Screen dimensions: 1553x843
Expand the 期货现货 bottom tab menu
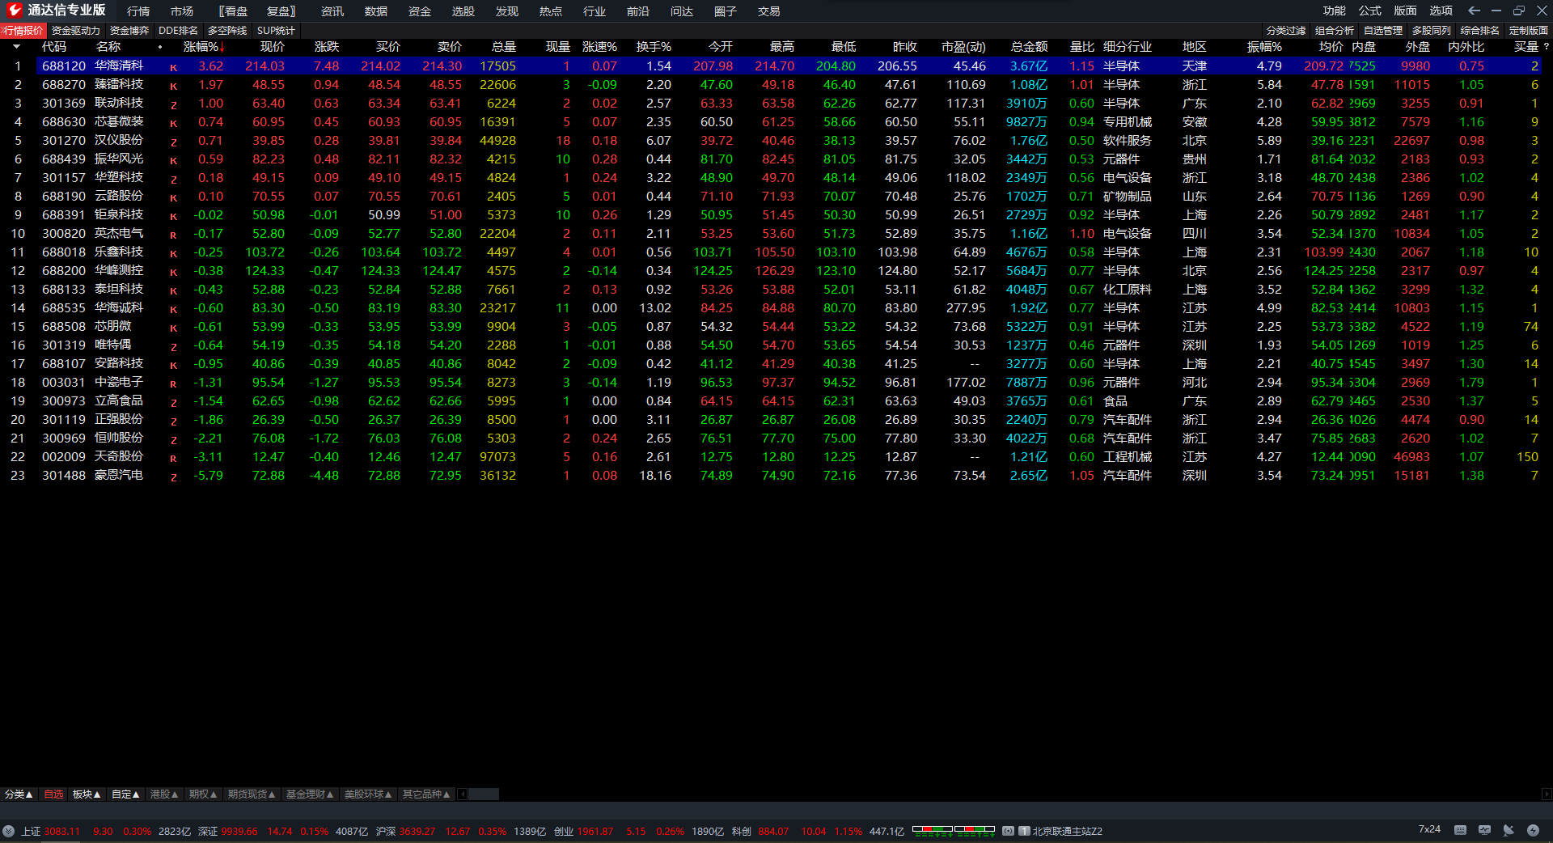point(252,794)
